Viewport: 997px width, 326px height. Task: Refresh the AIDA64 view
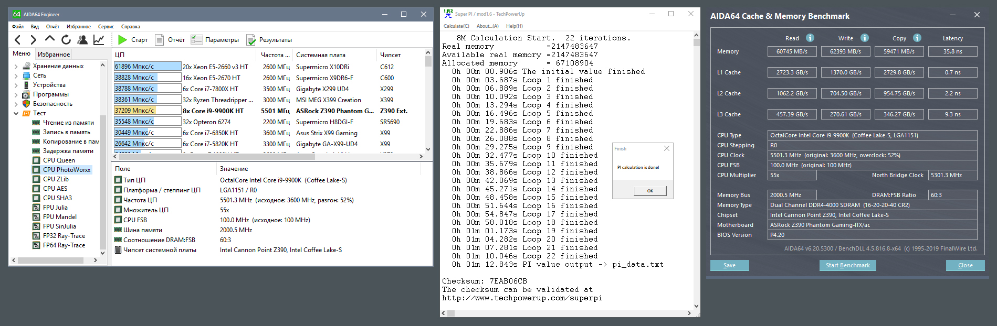66,40
